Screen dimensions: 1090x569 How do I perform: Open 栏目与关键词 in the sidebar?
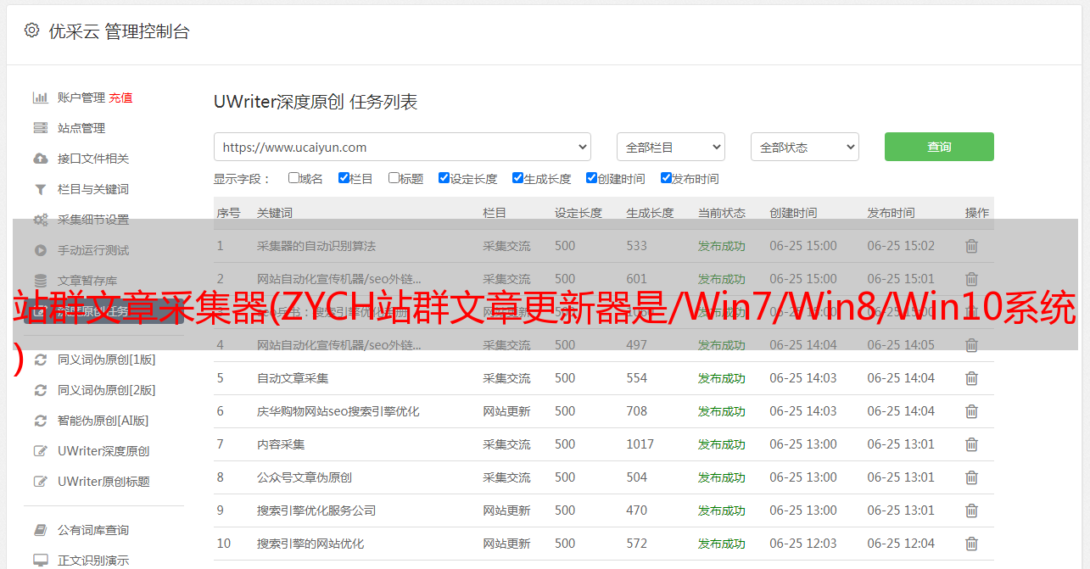click(93, 189)
